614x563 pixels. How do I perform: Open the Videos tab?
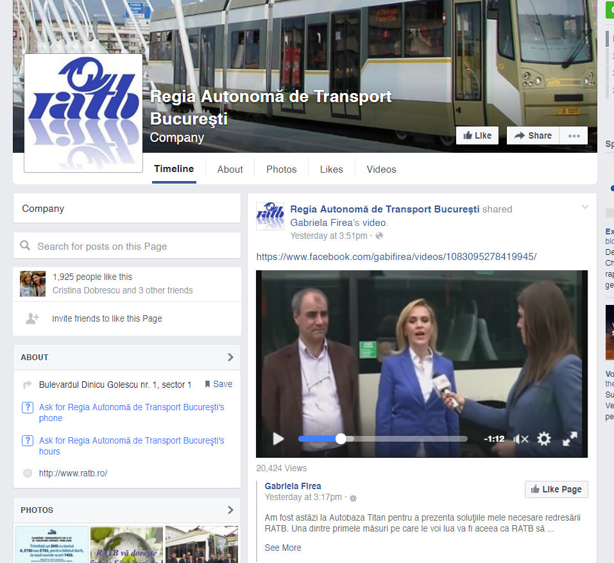[x=381, y=169]
